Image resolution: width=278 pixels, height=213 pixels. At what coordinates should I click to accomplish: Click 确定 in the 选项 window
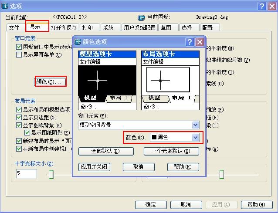tap(151, 205)
